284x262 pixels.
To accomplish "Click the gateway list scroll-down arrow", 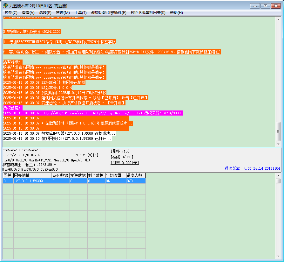I will (x=278, y=256).
